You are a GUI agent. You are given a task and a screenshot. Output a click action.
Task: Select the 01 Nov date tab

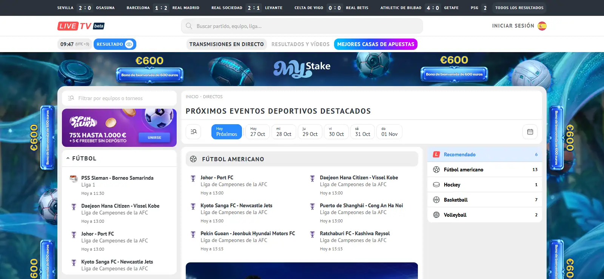(x=389, y=132)
